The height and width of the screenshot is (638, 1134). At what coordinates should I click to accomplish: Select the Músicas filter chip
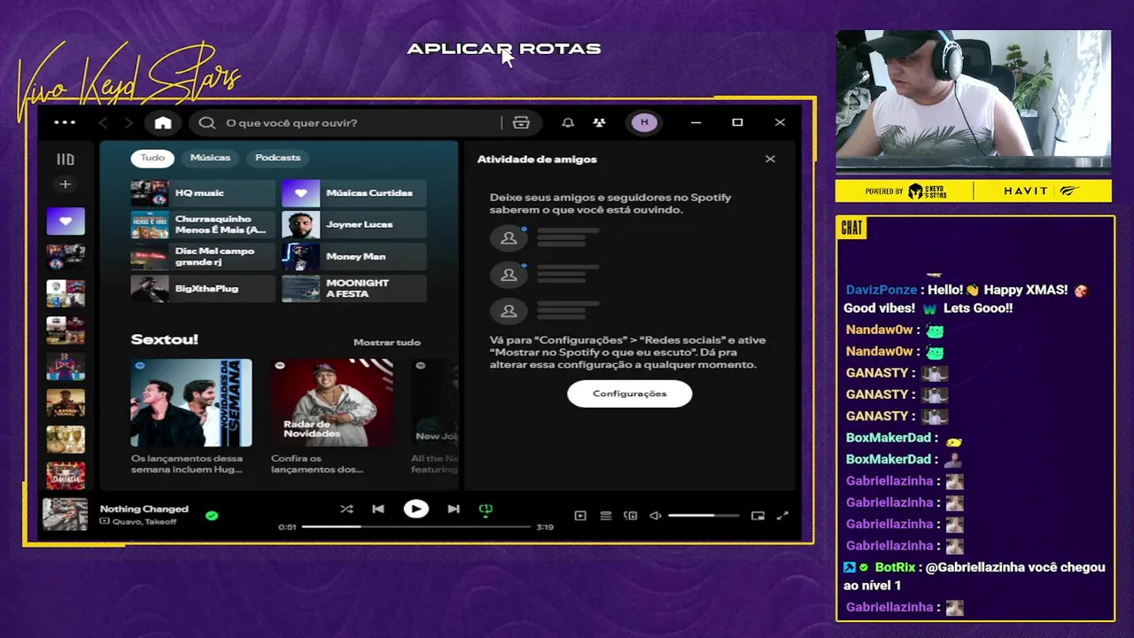coord(210,158)
